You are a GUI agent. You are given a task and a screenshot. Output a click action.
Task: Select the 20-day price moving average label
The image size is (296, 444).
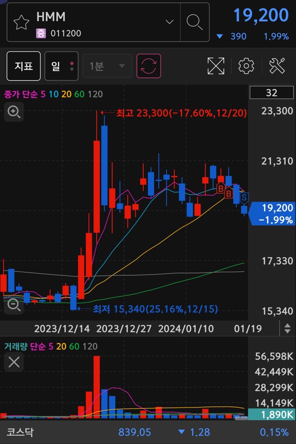point(66,94)
